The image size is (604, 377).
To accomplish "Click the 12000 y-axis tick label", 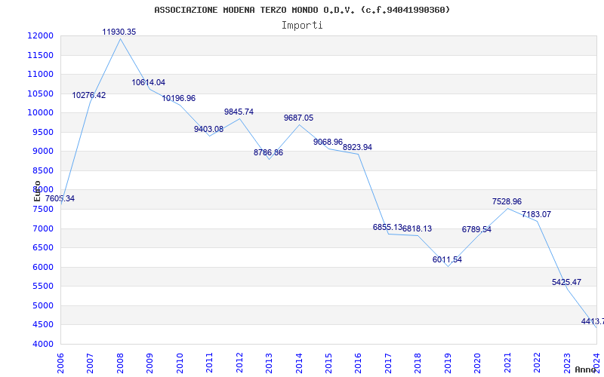I will point(41,35).
